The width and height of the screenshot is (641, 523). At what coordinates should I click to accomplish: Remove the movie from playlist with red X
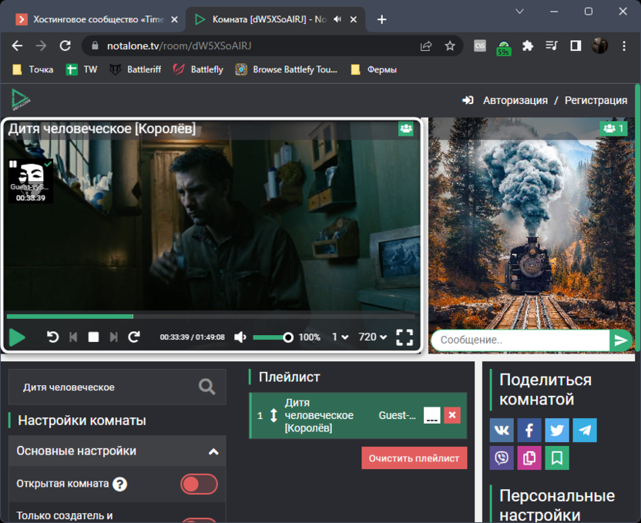(452, 415)
